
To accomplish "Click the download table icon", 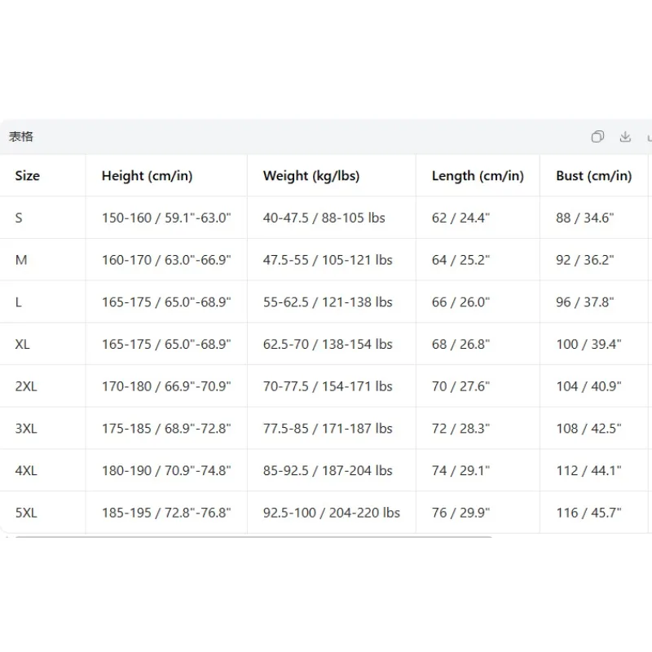I will 625,136.
